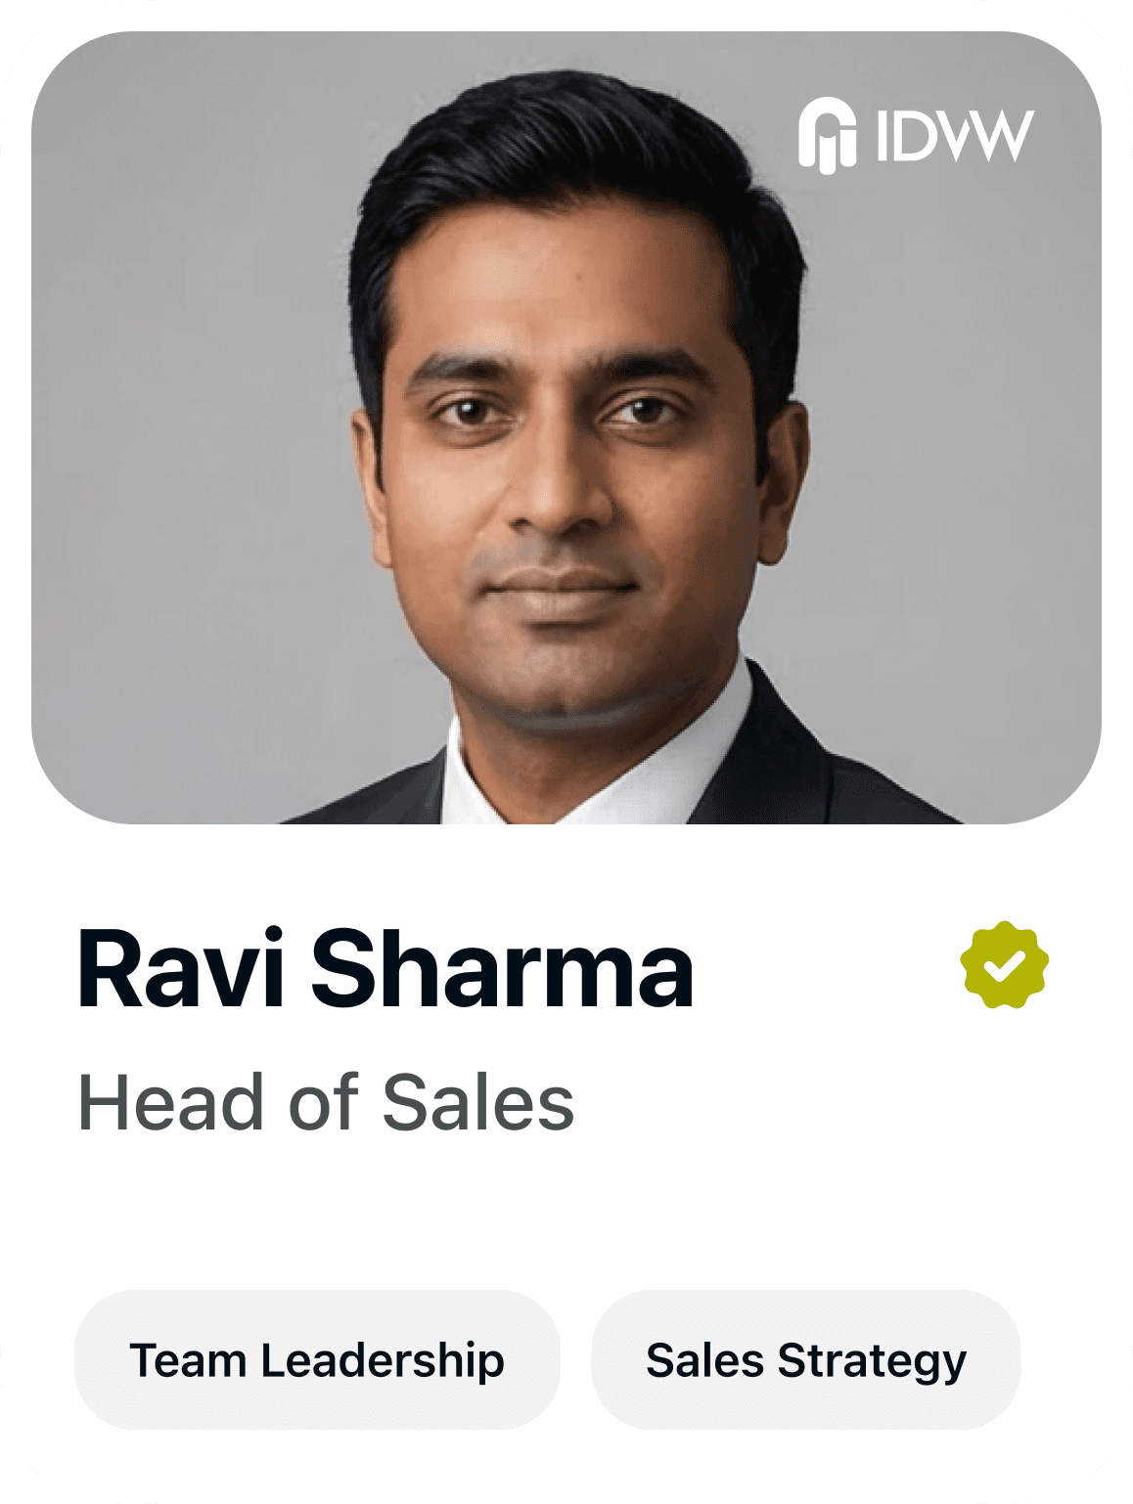This screenshot has width=1133, height=1504.
Task: Open the Sales Strategy skill tag
Action: pyautogui.click(x=806, y=1359)
